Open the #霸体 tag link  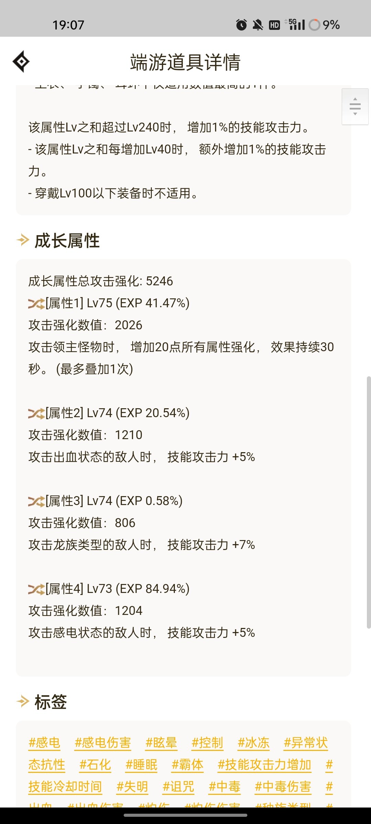point(188,765)
